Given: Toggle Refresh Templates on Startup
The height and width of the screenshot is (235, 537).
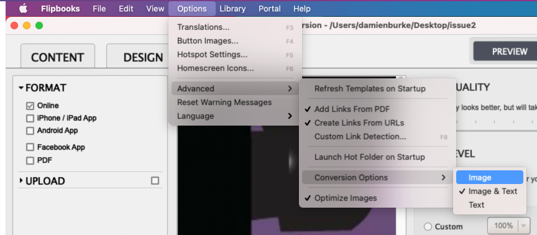Looking at the screenshot, I should (x=377, y=88).
